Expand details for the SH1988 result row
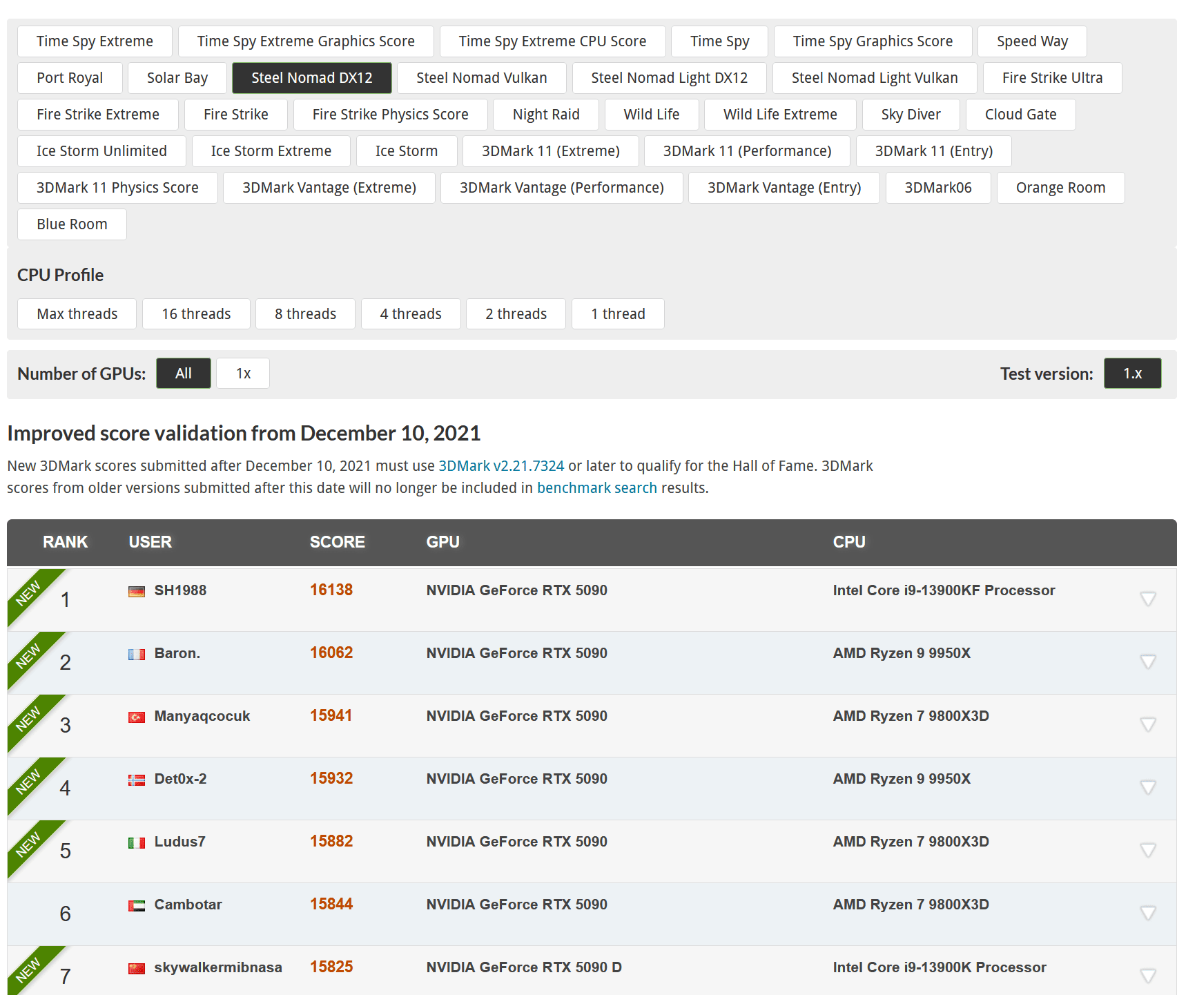Screen dimensions: 1177x995 pos(1148,599)
